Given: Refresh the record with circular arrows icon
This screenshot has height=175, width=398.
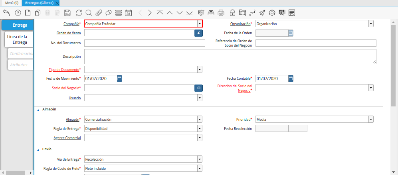Looking at the screenshot, I should [79, 13].
